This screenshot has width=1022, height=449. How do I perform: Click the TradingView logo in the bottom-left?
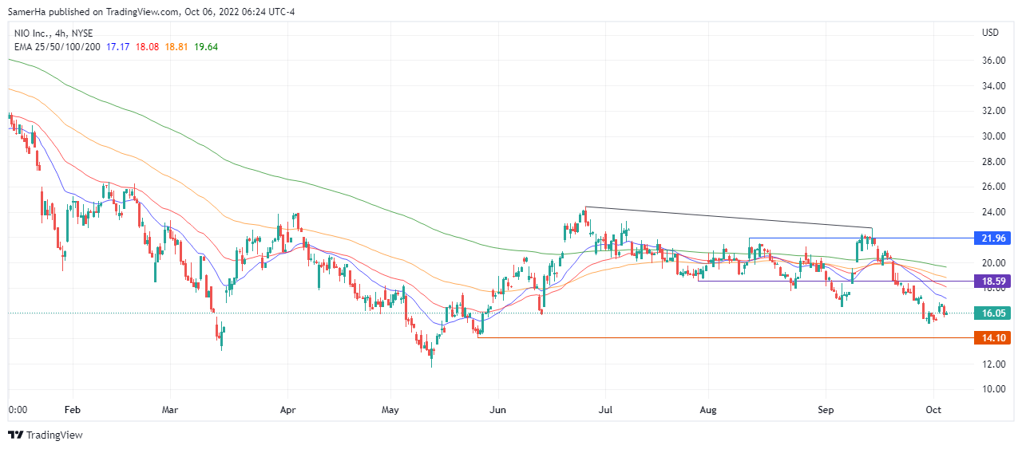pyautogui.click(x=45, y=435)
